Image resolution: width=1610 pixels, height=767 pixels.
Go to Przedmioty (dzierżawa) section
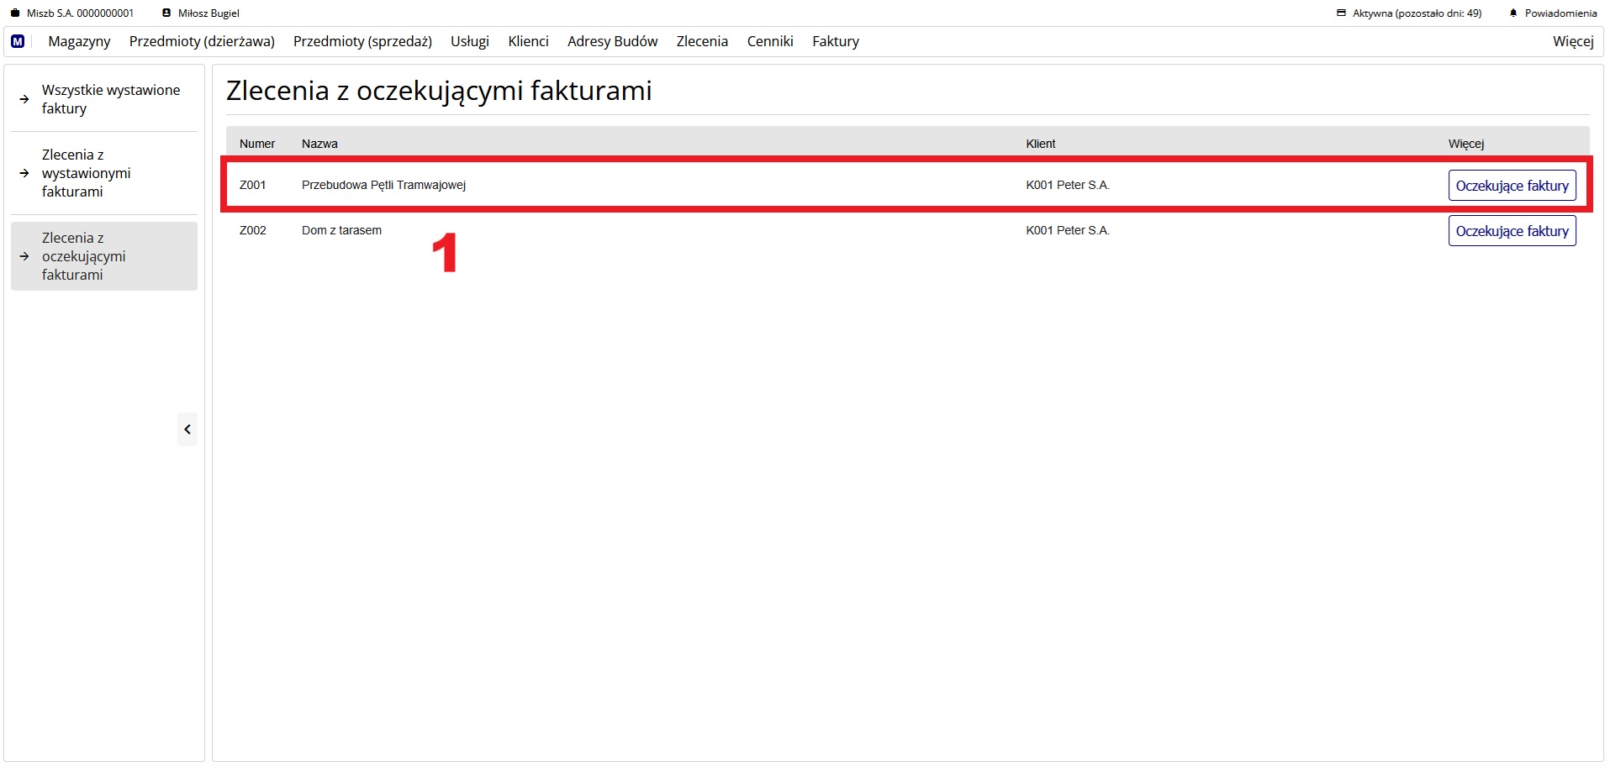tap(202, 41)
